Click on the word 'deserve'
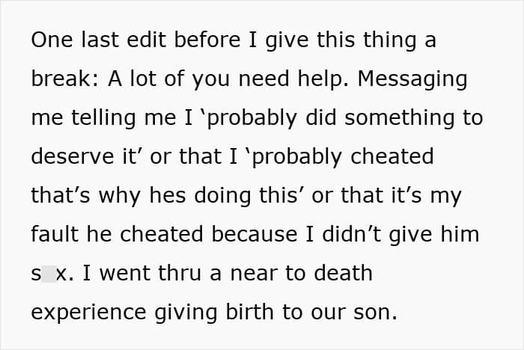Image resolution: width=524 pixels, height=350 pixels. 73,156
